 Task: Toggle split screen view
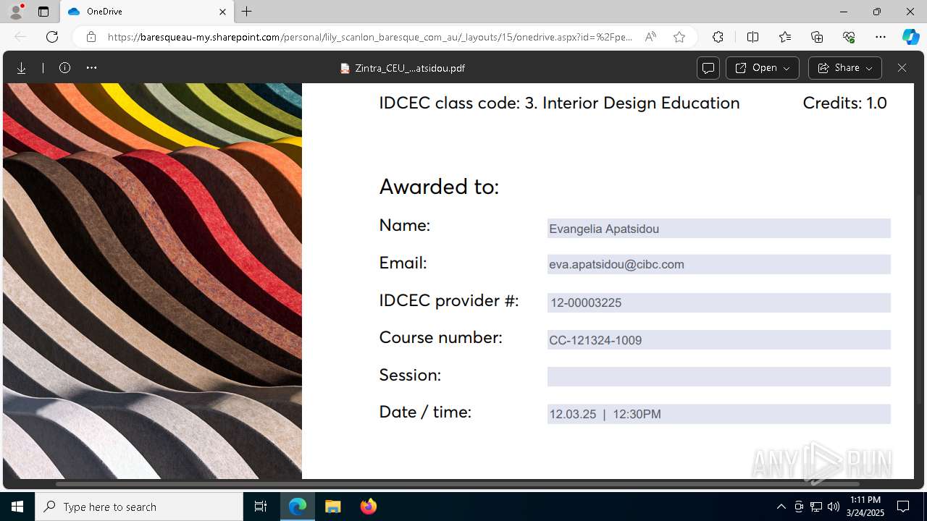tap(752, 37)
